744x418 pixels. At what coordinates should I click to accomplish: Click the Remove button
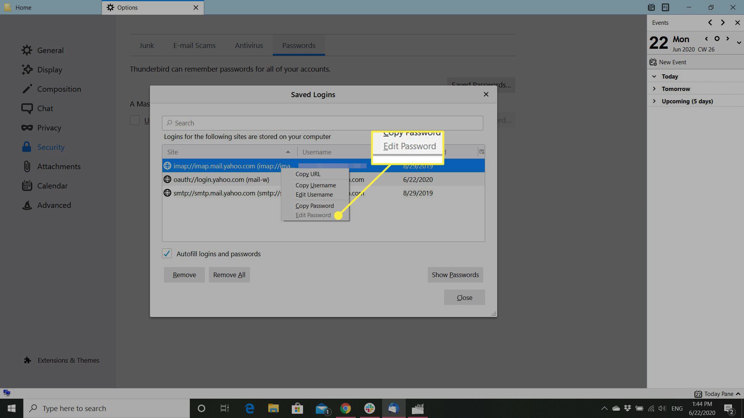pyautogui.click(x=184, y=275)
